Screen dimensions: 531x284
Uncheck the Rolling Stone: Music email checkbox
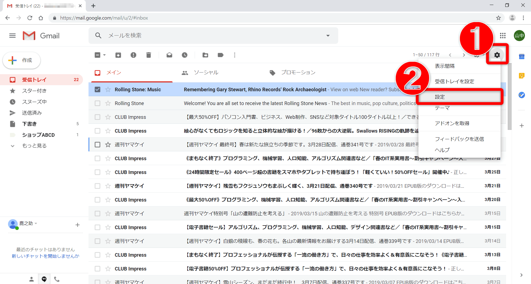(97, 89)
